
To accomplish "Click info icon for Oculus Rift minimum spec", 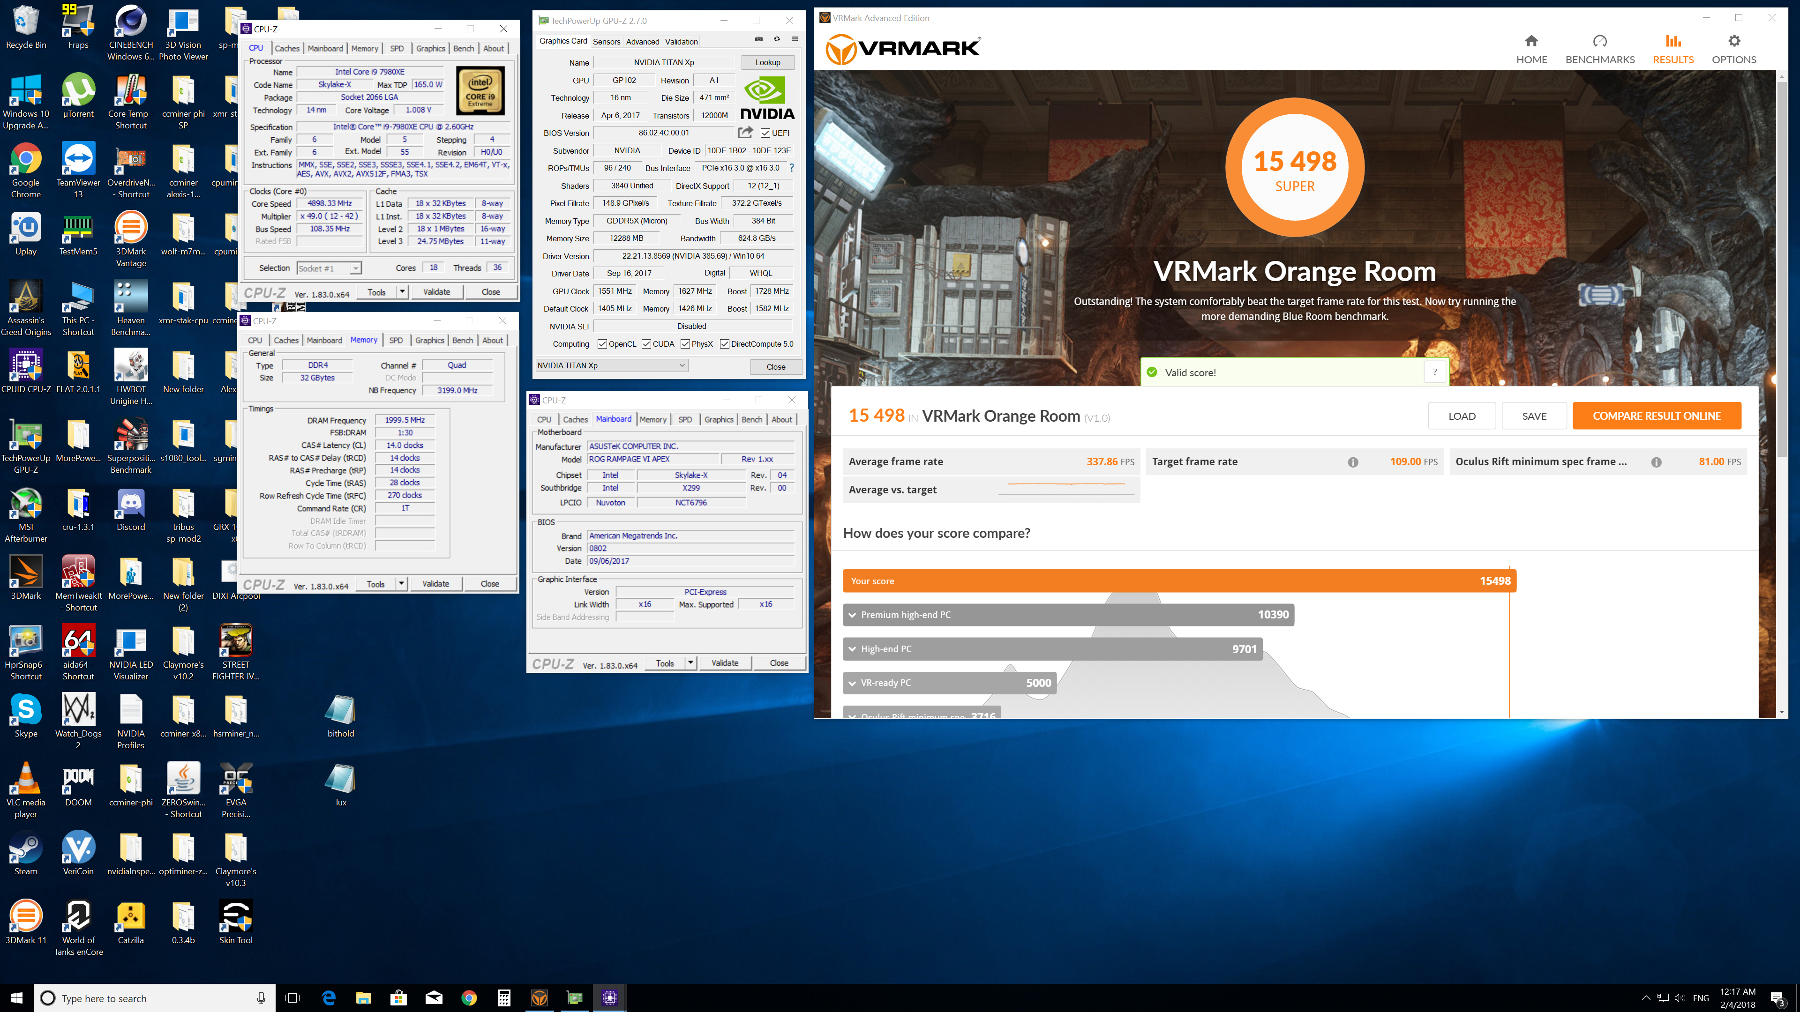I will (x=1656, y=461).
